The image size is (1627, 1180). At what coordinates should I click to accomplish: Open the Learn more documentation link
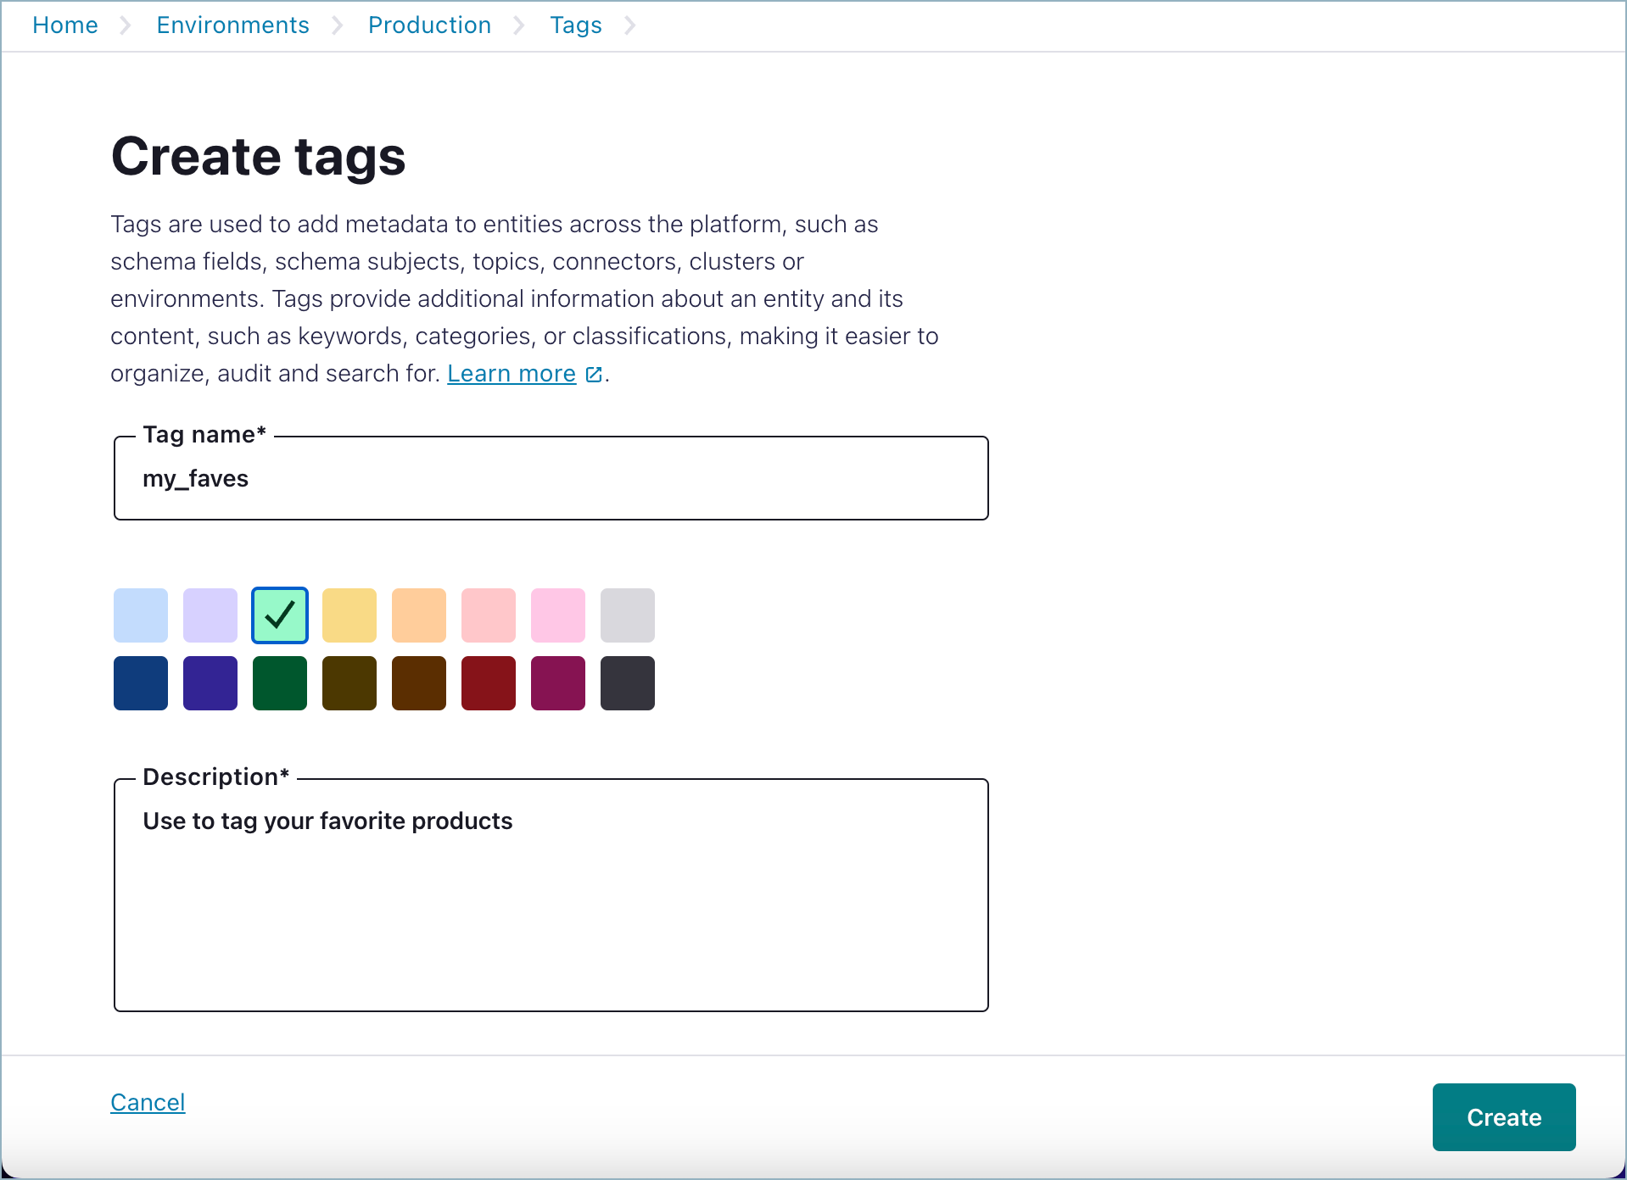[511, 373]
